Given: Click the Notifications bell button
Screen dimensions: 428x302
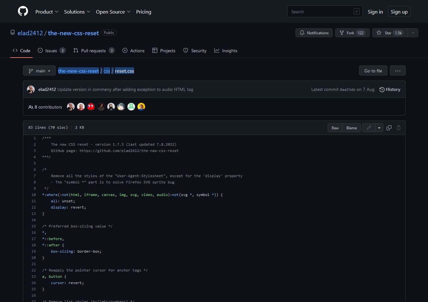Looking at the screenshot, I should tap(314, 33).
